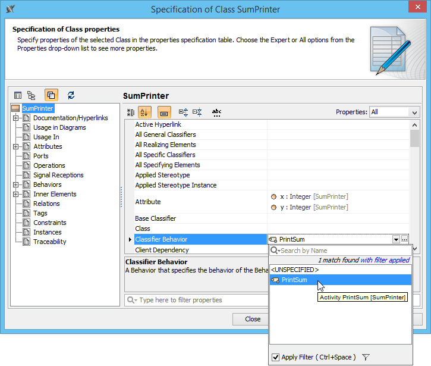Click the categorized view toolbar icon

tap(131, 112)
